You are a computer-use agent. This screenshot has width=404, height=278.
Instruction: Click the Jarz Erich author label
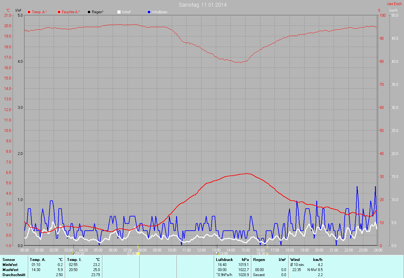pos(394,4)
